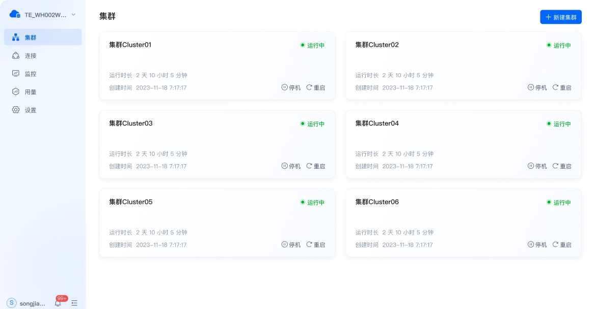The width and height of the screenshot is (595, 309).
Task: Stop Cluster04 via 停机 button
Action: pyautogui.click(x=537, y=166)
